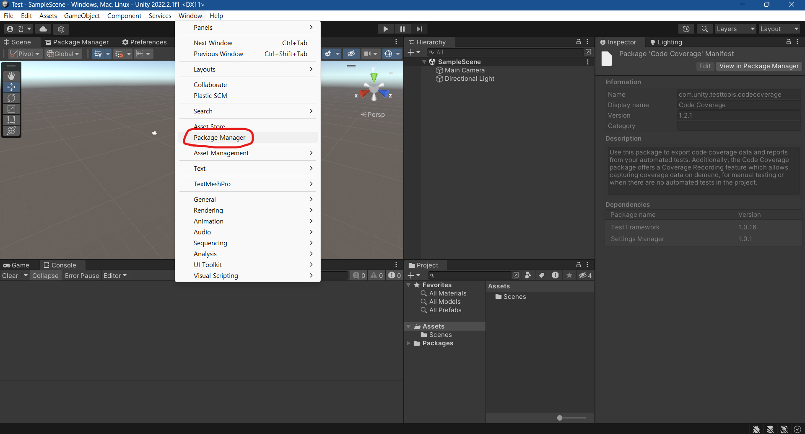Select the Move tool
This screenshot has width=805, height=434.
11,87
